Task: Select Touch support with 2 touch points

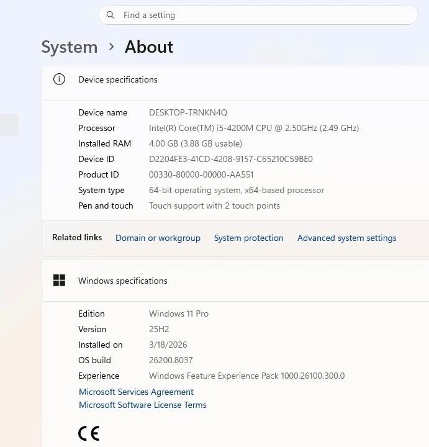Action: [214, 206]
